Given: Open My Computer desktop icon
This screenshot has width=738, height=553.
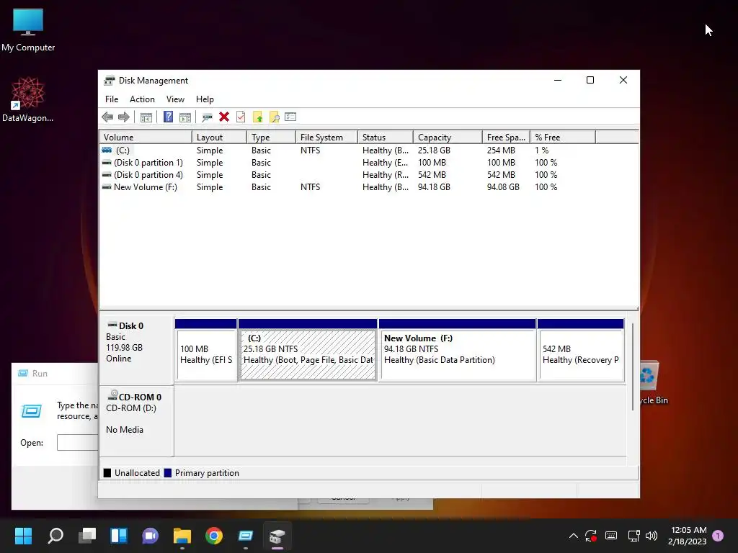Looking at the screenshot, I should tap(28, 30).
